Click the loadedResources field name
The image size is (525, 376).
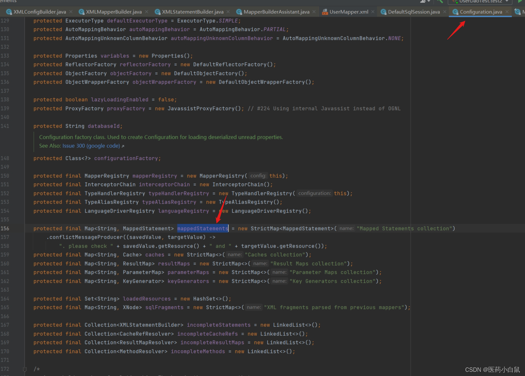(147, 299)
